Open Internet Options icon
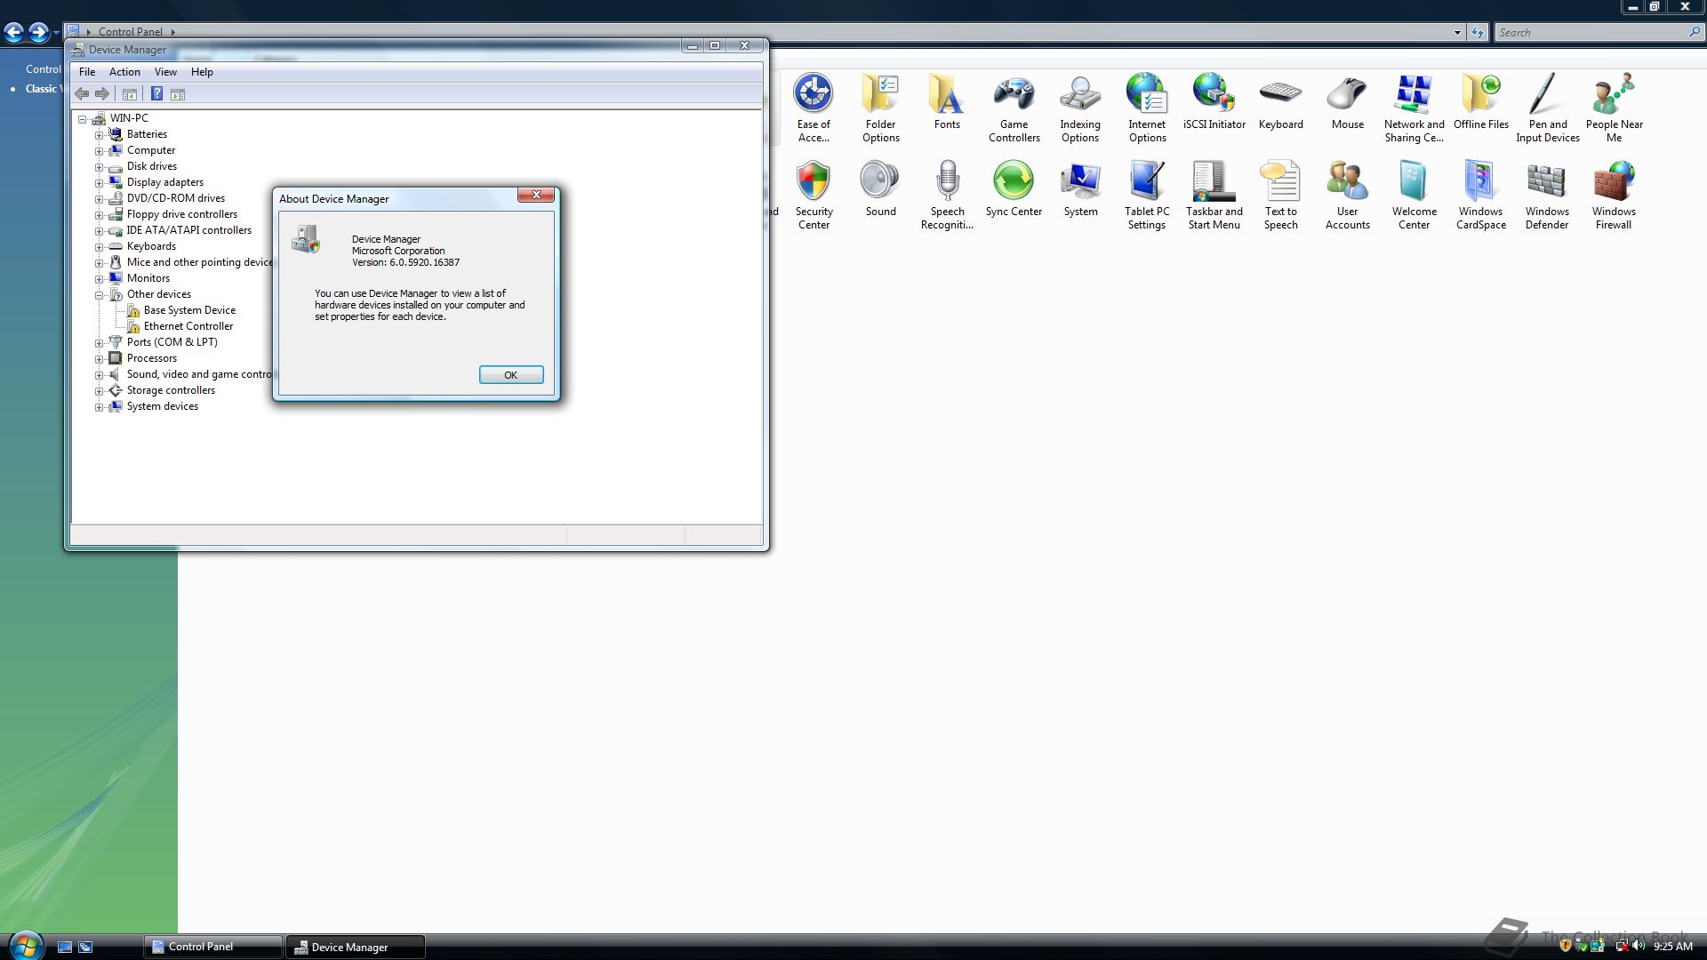This screenshot has height=960, width=1707. (1147, 108)
